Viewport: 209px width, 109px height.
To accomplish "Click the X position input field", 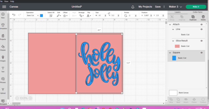I will point(147,16).
